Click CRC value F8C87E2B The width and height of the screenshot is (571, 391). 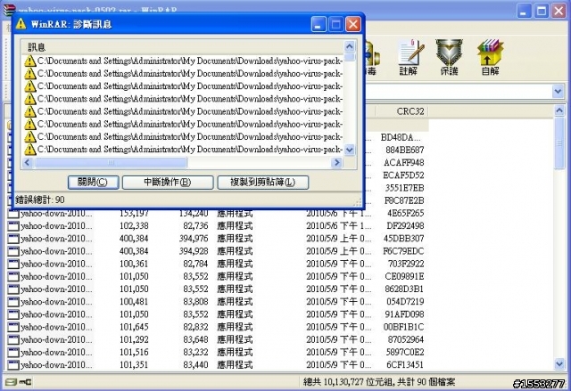(x=404, y=200)
